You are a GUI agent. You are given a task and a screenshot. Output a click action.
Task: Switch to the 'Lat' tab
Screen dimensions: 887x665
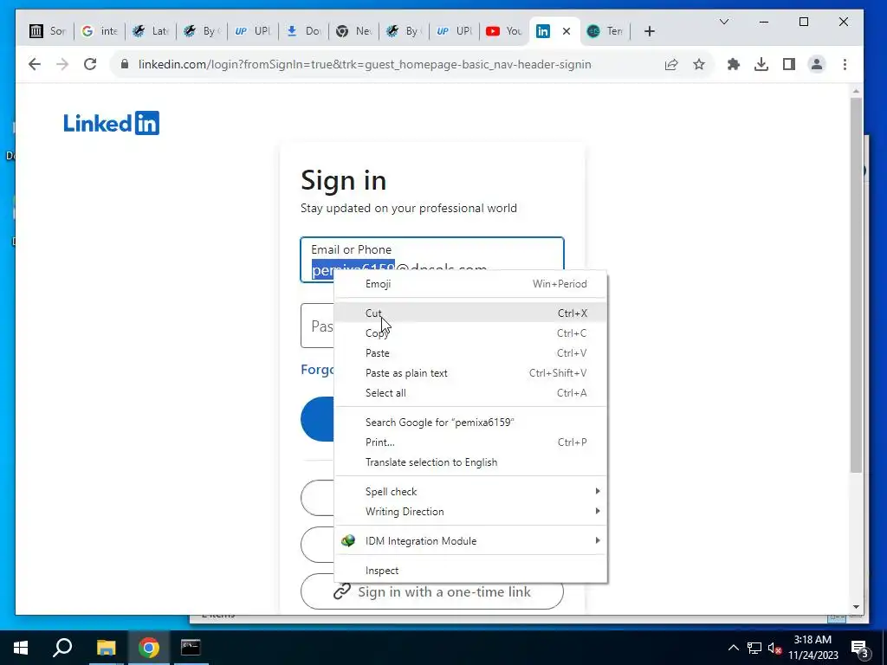coord(150,32)
